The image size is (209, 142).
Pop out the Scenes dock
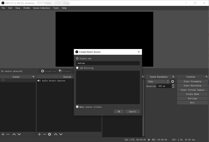(33, 77)
